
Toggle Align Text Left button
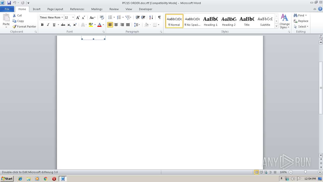pos(110,25)
